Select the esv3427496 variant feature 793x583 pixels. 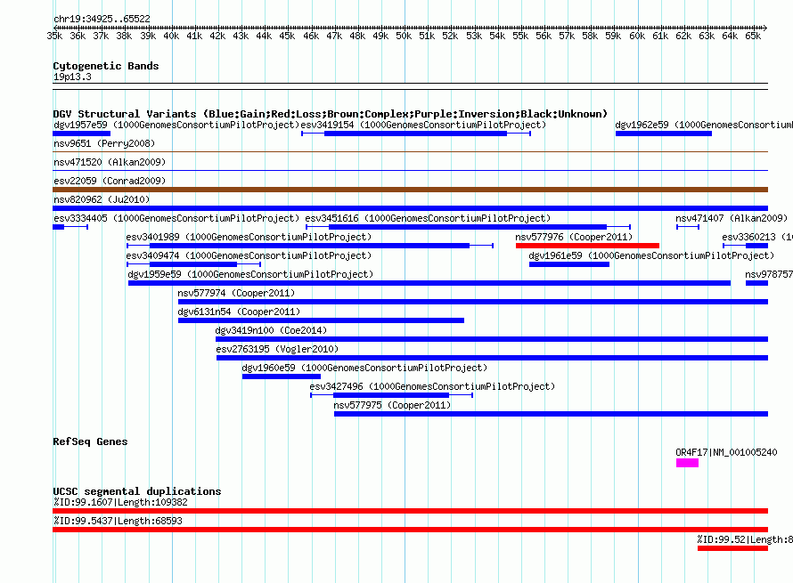pyautogui.click(x=391, y=395)
